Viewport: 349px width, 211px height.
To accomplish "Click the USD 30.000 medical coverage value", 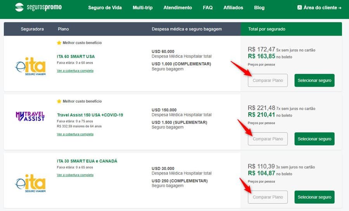I will 163,168.
